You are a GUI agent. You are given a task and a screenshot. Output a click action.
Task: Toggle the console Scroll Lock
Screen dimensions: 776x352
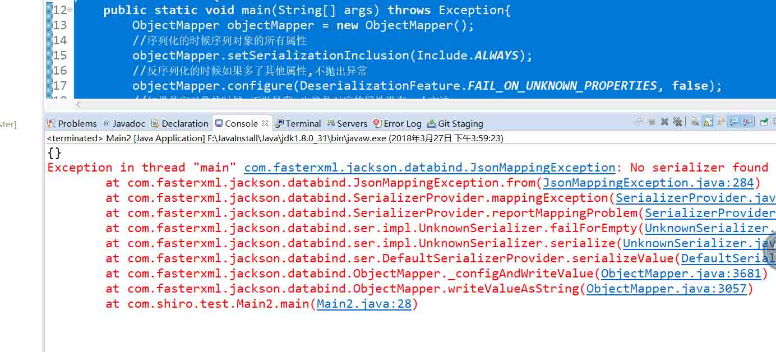coord(708,122)
